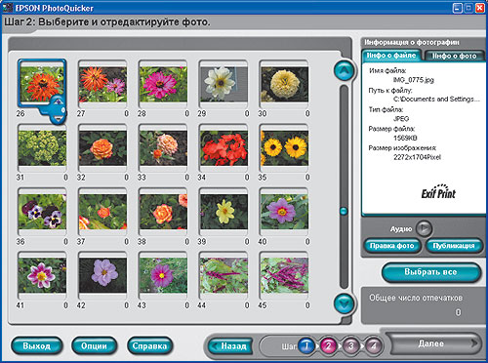Select photo 29 white flower thumbnail
Viewport: 488px width, 363px height.
224,85
